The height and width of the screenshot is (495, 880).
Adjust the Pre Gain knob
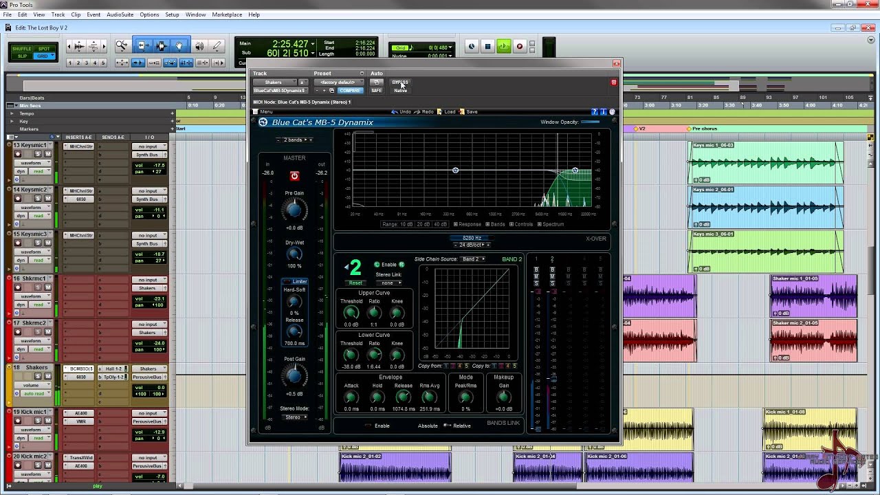(294, 210)
